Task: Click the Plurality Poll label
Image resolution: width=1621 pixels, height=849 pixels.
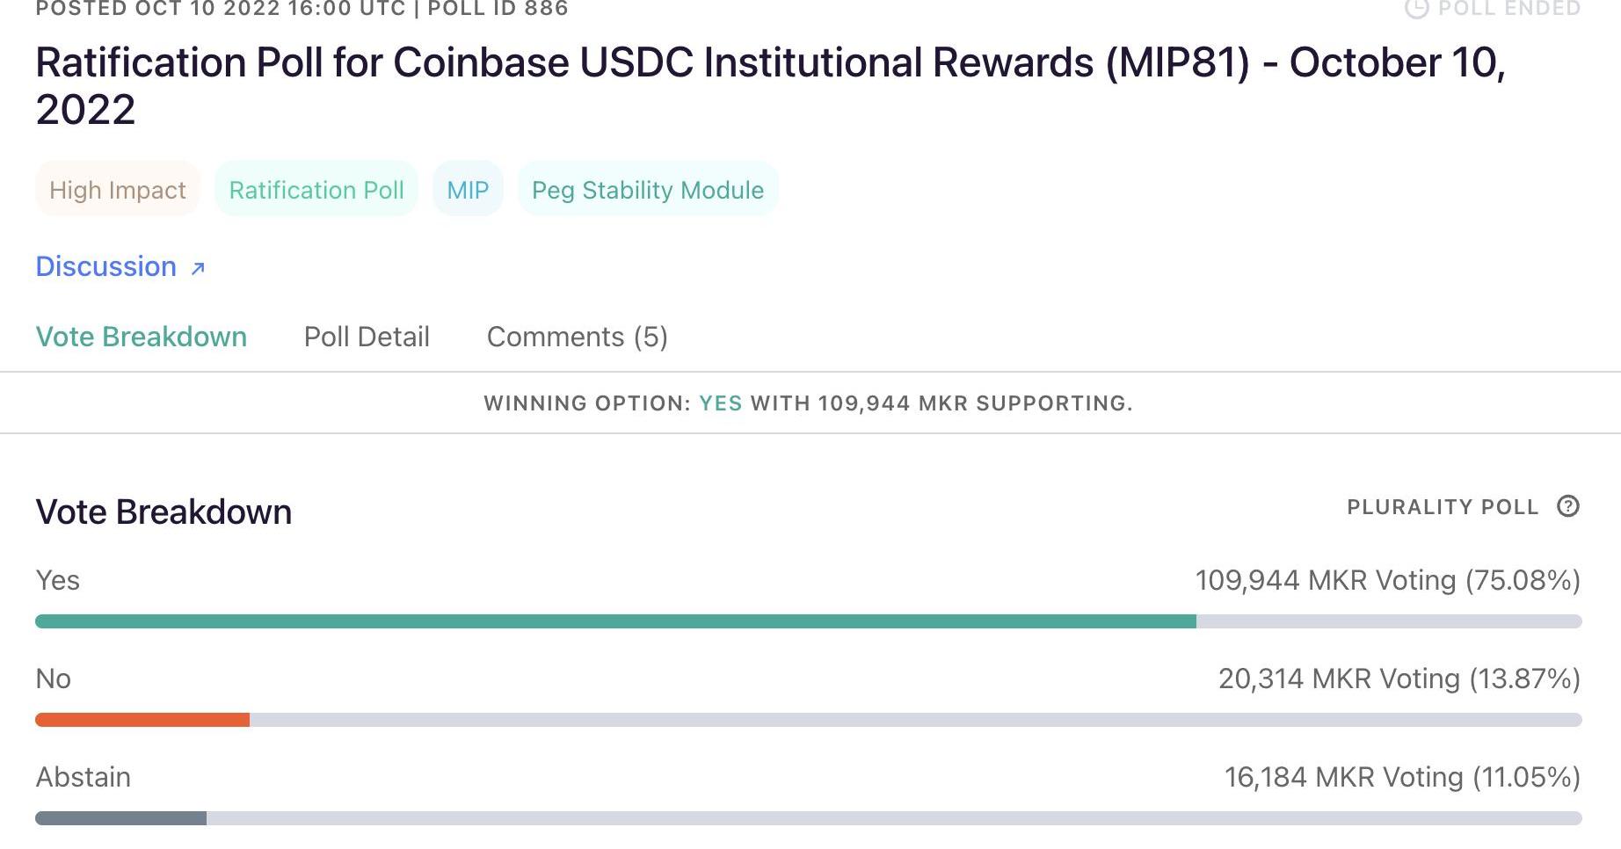Action: pyautogui.click(x=1443, y=507)
